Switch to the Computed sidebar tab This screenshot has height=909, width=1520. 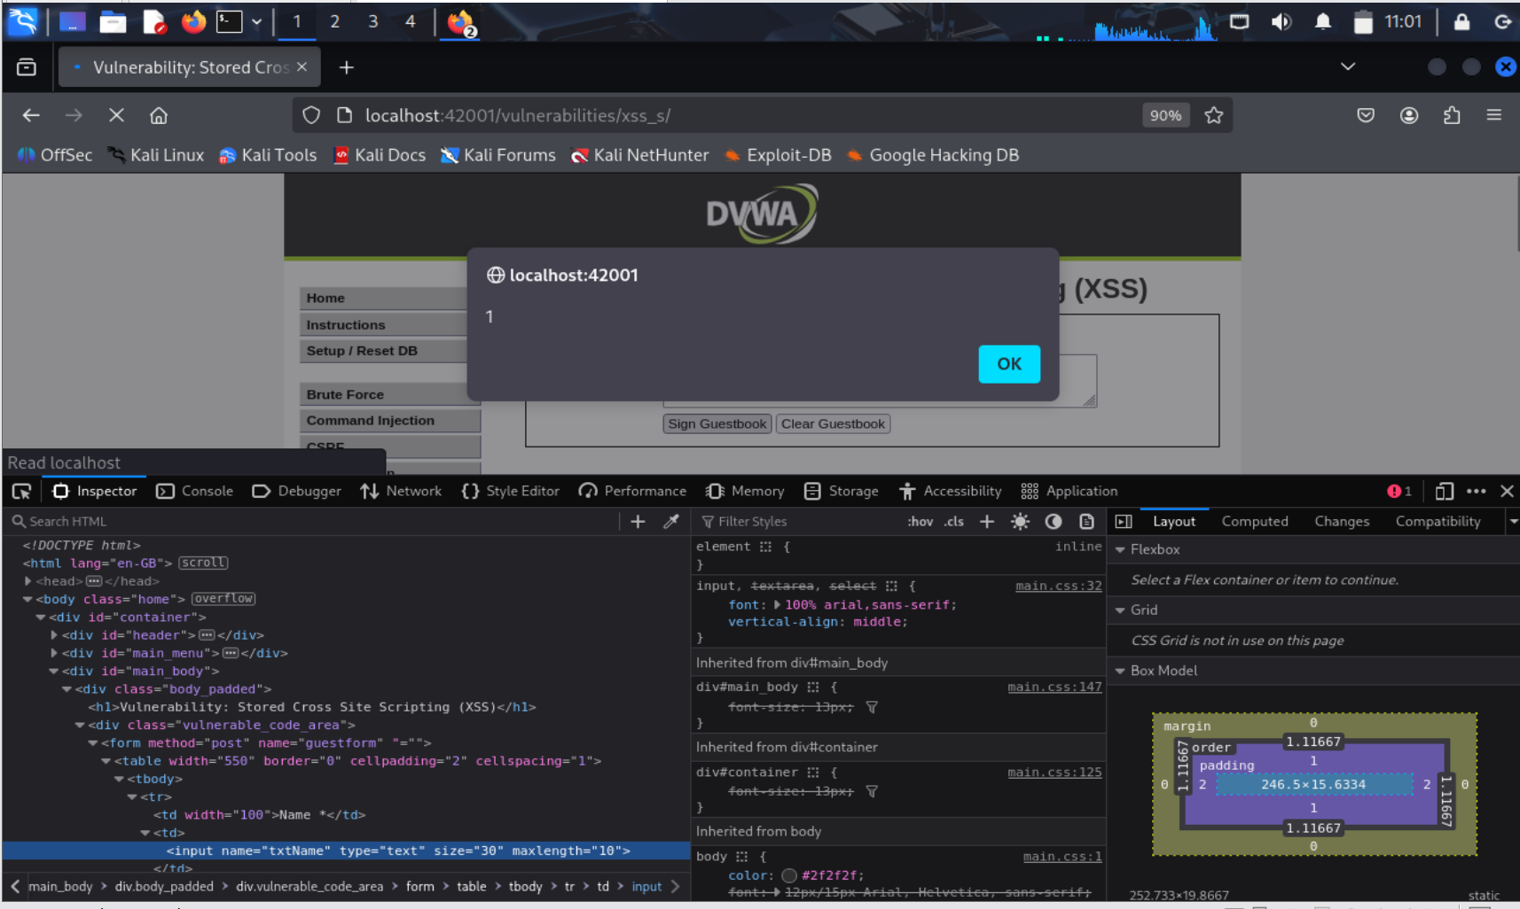[x=1255, y=522]
